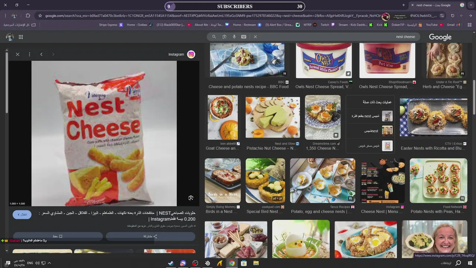The height and width of the screenshot is (268, 476).
Task: Open File Explorer from the taskbar
Action: click(256, 263)
